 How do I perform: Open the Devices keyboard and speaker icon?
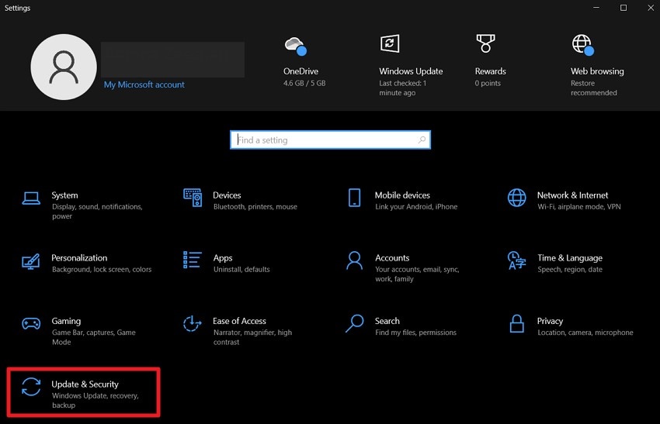[193, 198]
